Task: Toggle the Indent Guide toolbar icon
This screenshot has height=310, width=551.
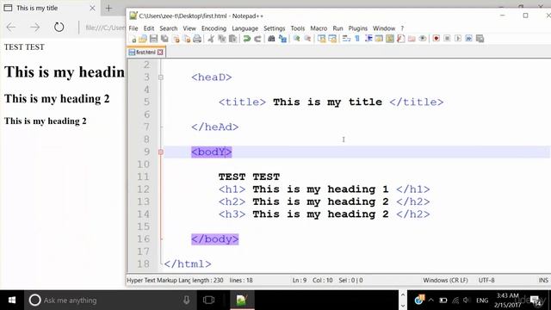Action: [x=368, y=39]
